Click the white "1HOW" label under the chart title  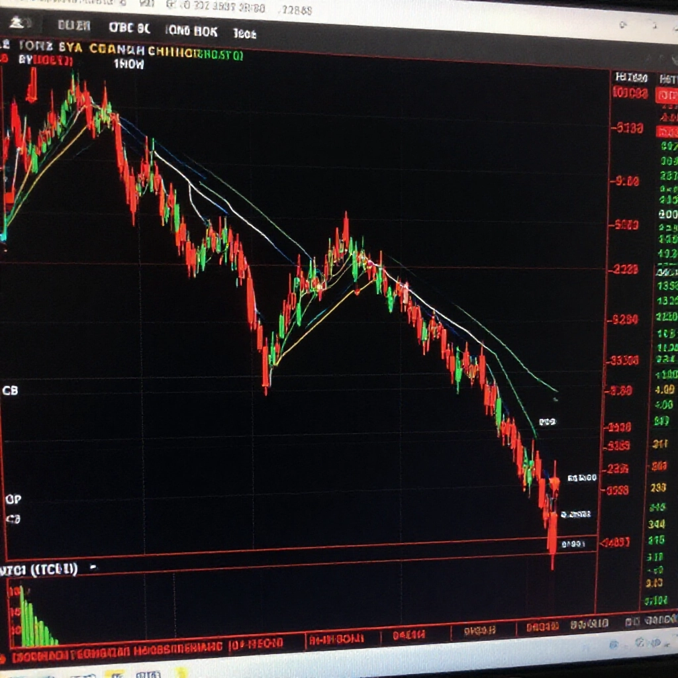[x=128, y=64]
